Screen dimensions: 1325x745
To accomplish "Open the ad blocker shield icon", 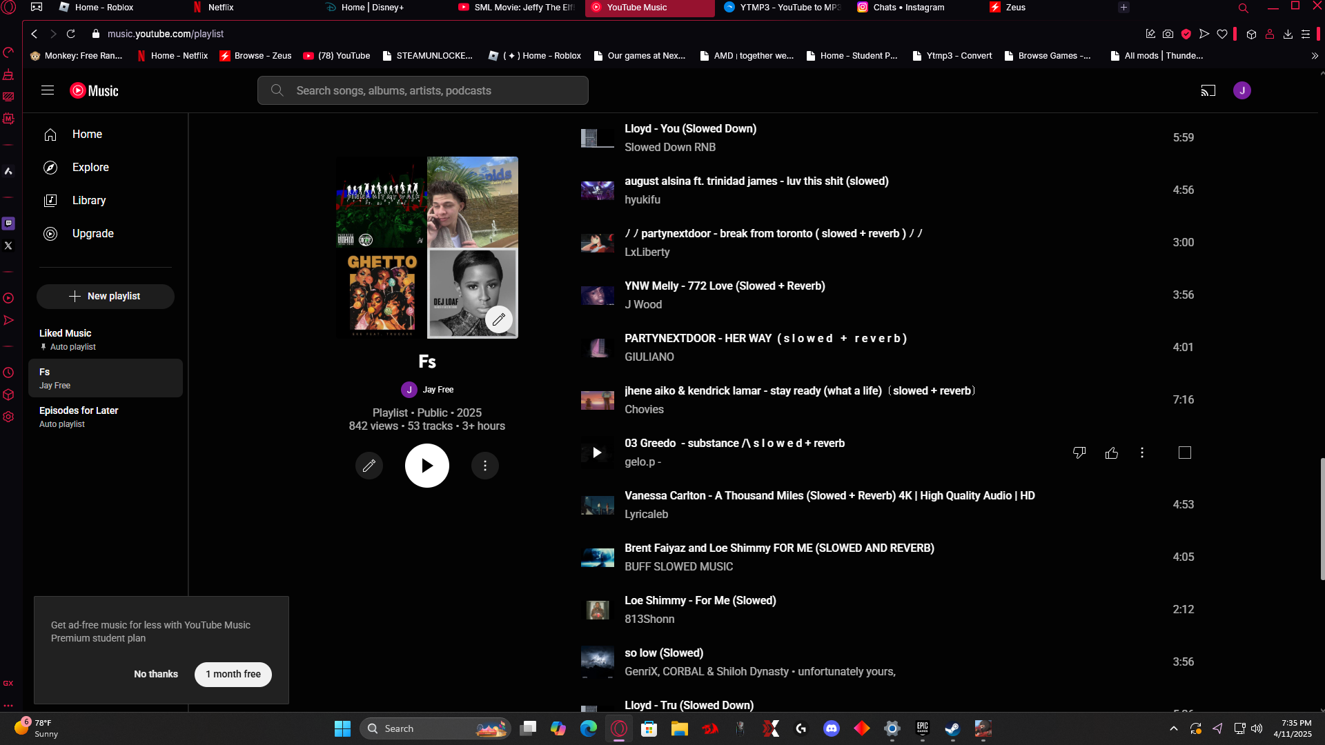I will tap(1186, 34).
